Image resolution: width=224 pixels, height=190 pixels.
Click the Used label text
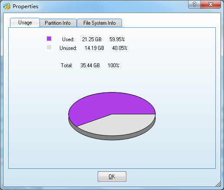pos(68,39)
